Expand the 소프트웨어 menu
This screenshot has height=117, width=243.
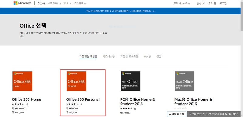[x=55, y=3]
